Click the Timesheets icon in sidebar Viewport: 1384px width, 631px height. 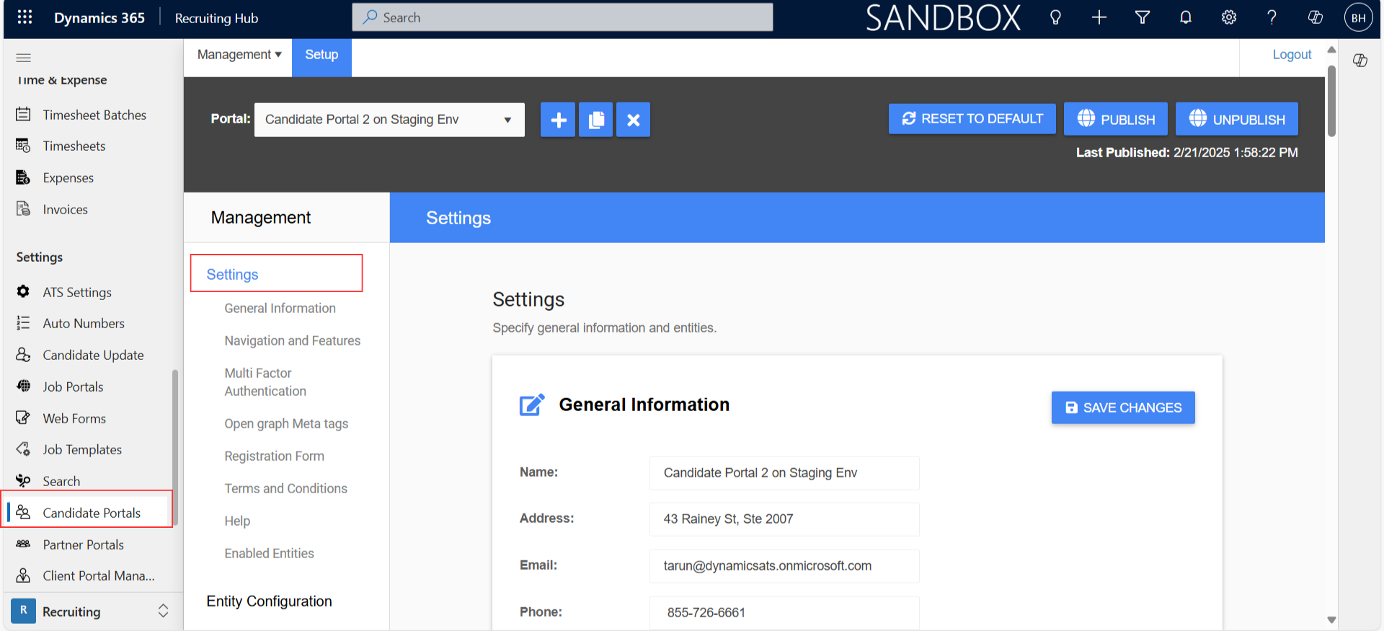click(24, 146)
